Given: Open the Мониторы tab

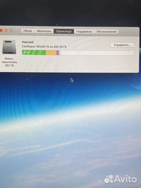Looking at the screenshot, I should [x=44, y=31].
